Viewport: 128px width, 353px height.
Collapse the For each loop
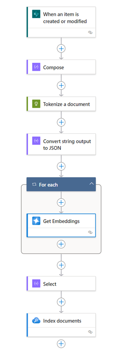[x=91, y=184]
